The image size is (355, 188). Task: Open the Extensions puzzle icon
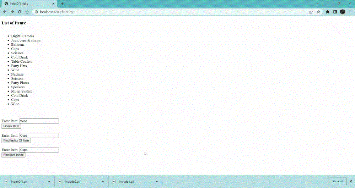coord(328,12)
